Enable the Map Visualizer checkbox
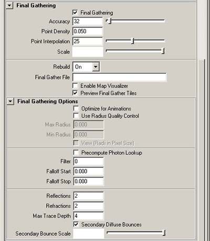The width and height of the screenshot is (210, 241). [x=75, y=86]
